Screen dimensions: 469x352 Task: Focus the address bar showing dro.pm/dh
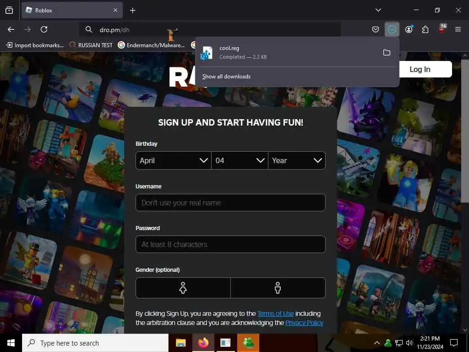[x=209, y=30]
